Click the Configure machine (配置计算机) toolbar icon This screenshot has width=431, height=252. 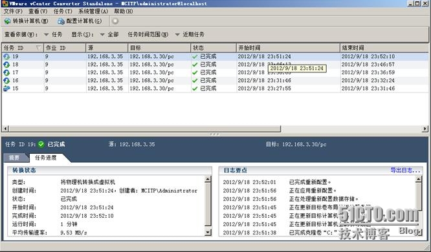click(61, 21)
